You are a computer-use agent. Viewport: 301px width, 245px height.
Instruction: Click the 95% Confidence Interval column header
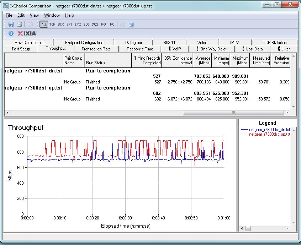click(178, 60)
